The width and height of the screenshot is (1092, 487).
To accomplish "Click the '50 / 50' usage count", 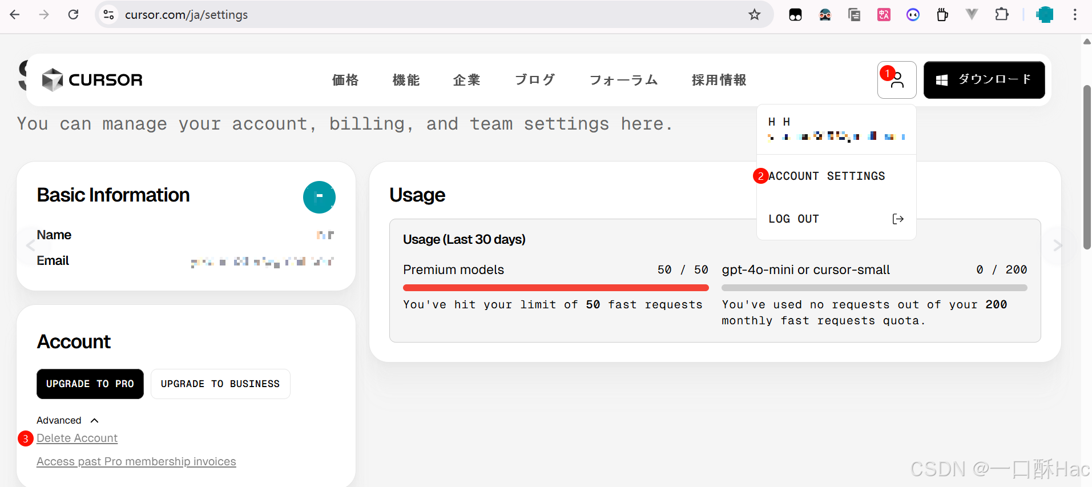I will (x=683, y=269).
